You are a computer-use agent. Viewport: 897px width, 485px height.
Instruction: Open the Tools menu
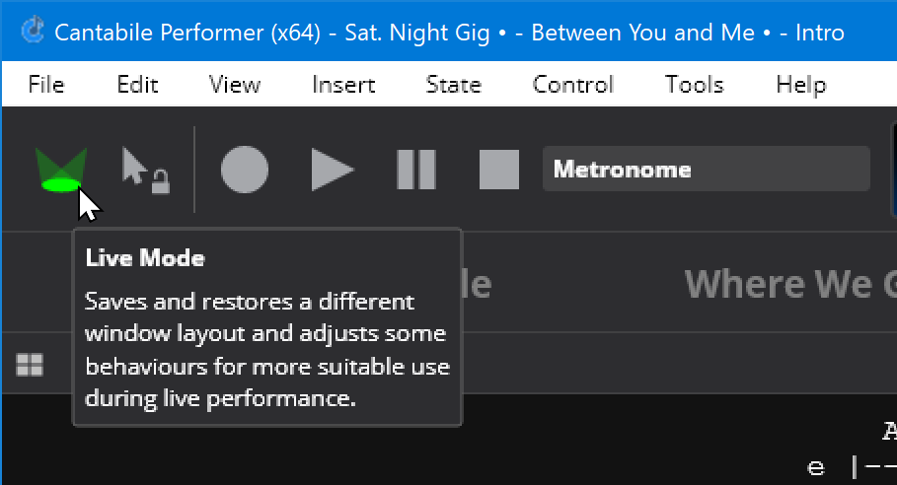[694, 85]
